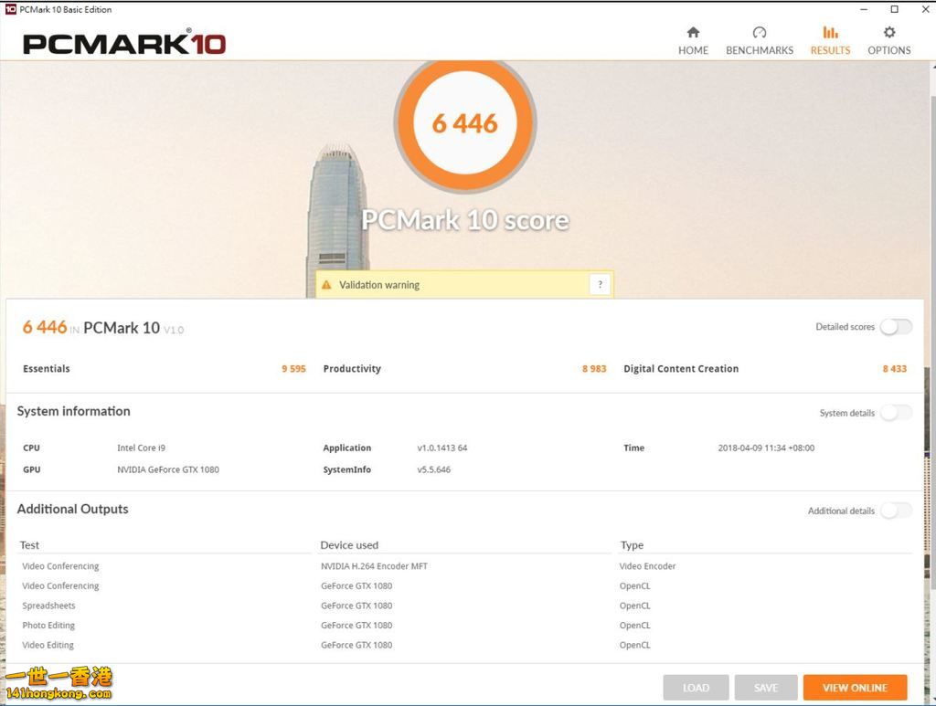Click the Validation warning banner
The height and width of the screenshot is (706, 936).
click(464, 284)
